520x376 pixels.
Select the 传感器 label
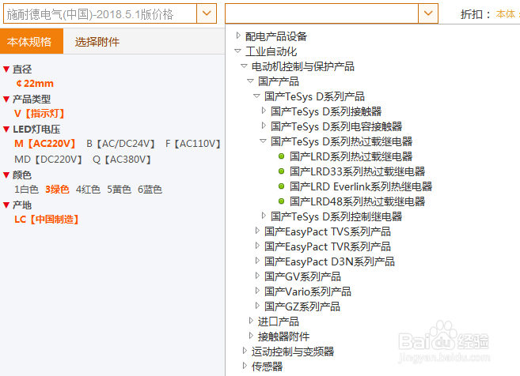coord(267,367)
